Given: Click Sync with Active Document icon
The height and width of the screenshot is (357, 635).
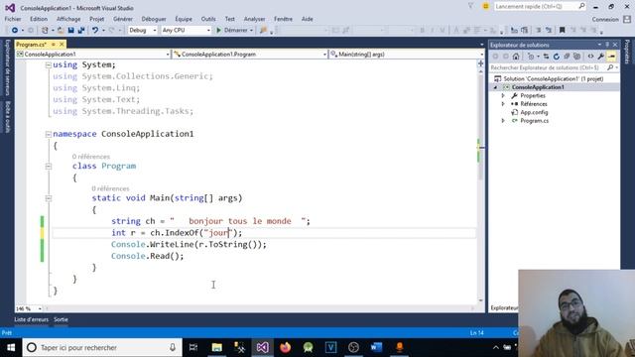Looking at the screenshot, I should coord(546,57).
